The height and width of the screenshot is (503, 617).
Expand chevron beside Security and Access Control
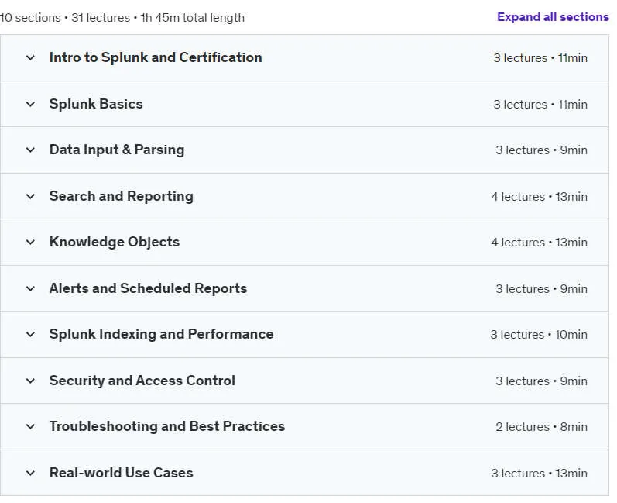pos(30,381)
